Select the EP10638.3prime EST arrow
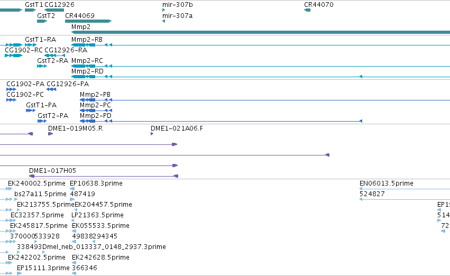 coord(72,189)
